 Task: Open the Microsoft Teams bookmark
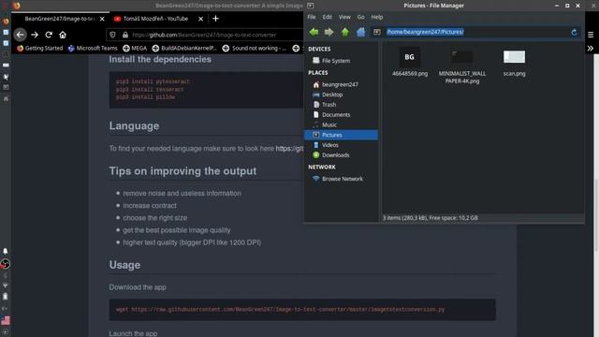coord(93,48)
